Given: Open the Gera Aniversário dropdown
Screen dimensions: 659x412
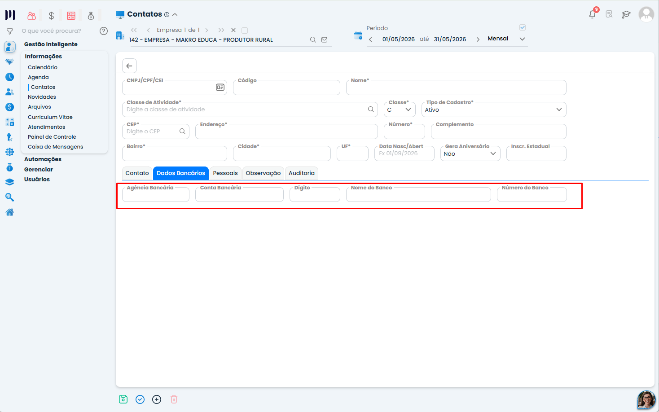Looking at the screenshot, I should pos(470,153).
